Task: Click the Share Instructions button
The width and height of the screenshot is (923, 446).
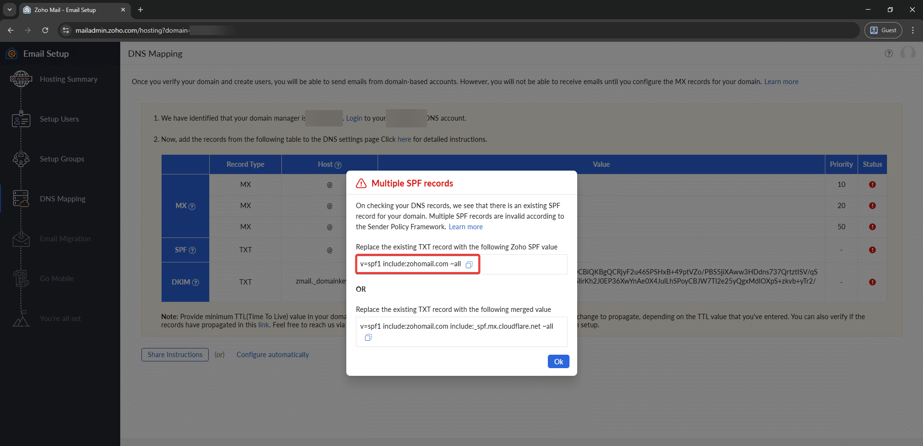Action: coord(175,355)
